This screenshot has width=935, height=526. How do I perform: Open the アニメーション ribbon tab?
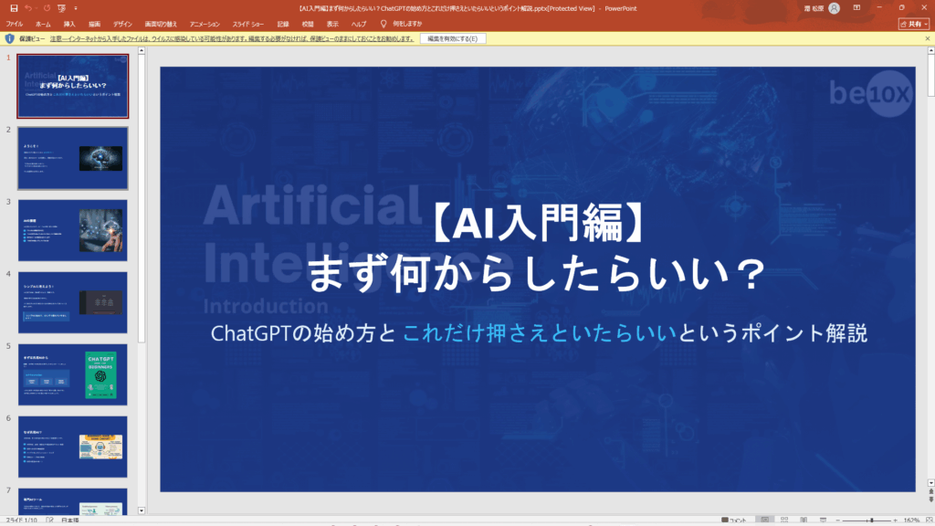point(205,24)
